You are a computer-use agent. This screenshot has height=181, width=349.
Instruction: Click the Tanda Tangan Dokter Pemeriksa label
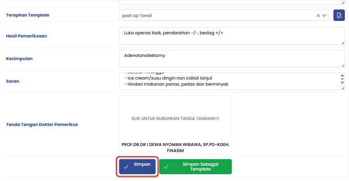tap(42, 125)
